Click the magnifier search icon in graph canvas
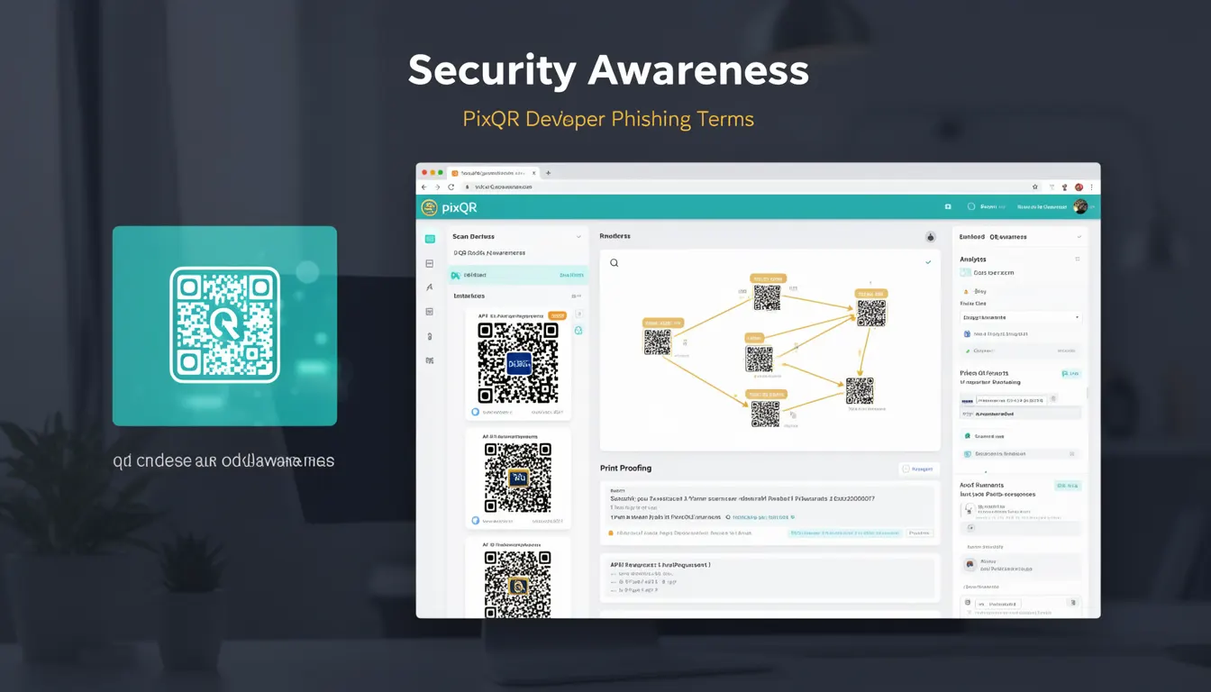Image resolution: width=1211 pixels, height=692 pixels. pyautogui.click(x=615, y=263)
